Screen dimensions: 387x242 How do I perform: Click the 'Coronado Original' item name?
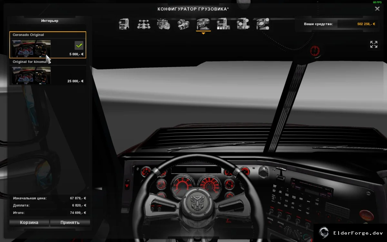coord(28,35)
